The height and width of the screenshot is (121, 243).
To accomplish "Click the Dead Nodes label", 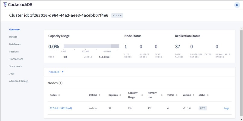I will [x=158, y=56].
